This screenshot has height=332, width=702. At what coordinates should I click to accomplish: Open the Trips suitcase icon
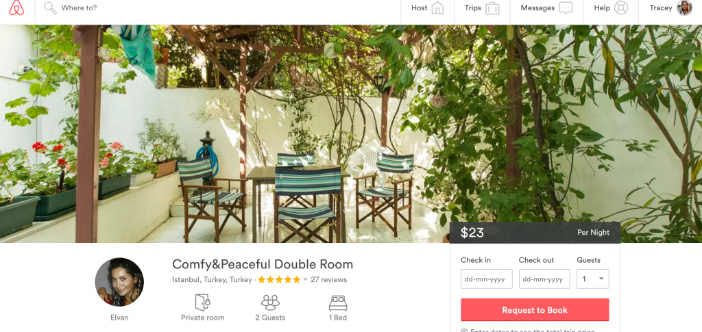click(492, 8)
